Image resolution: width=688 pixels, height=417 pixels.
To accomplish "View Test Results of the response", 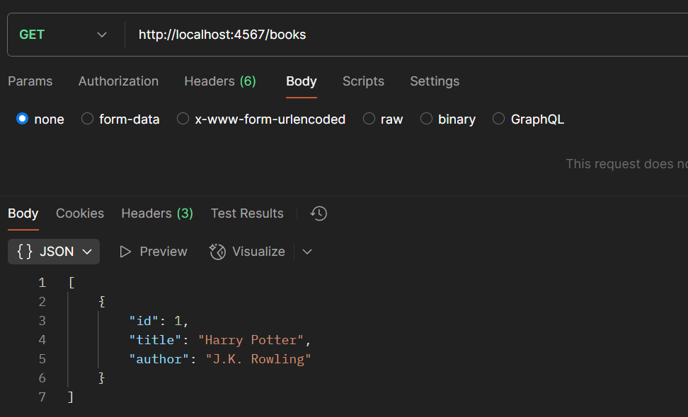I will point(246,213).
